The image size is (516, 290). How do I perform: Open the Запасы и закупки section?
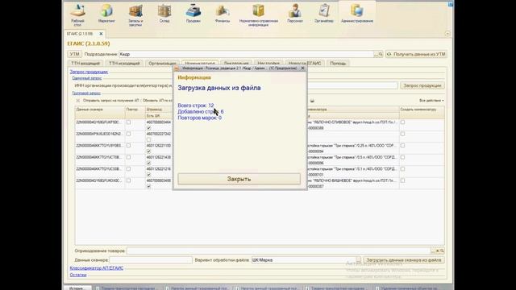pos(135,15)
